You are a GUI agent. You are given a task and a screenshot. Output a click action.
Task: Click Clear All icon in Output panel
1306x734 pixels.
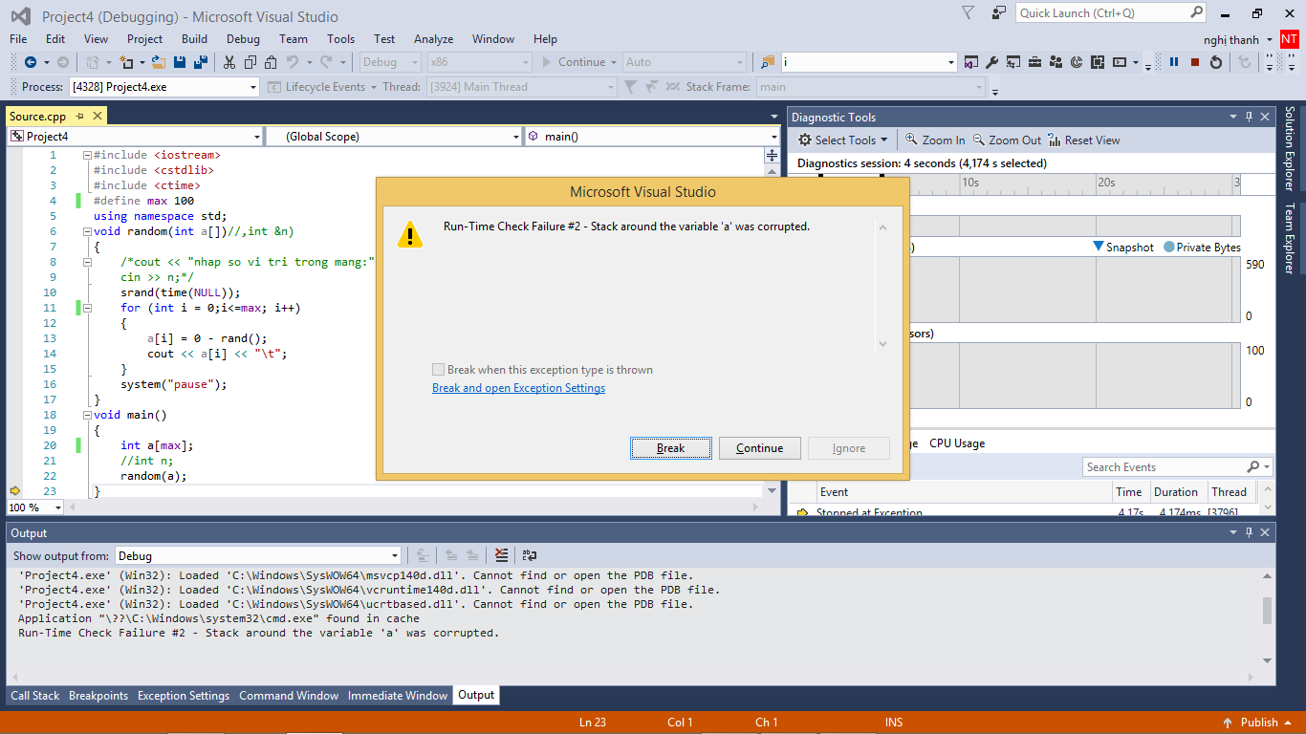pos(502,555)
